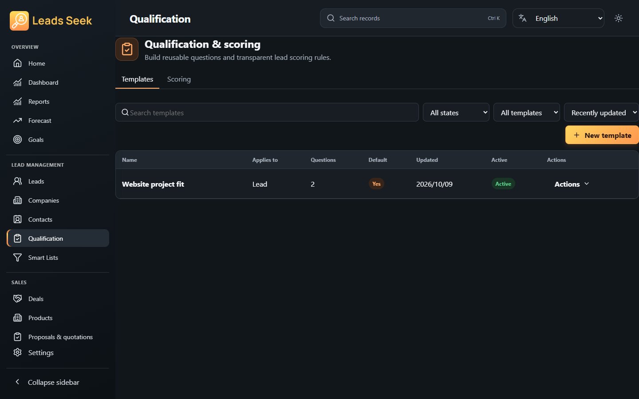This screenshot has width=639, height=399.
Task: Open the Recently updated sort dropdown
Action: click(x=601, y=113)
